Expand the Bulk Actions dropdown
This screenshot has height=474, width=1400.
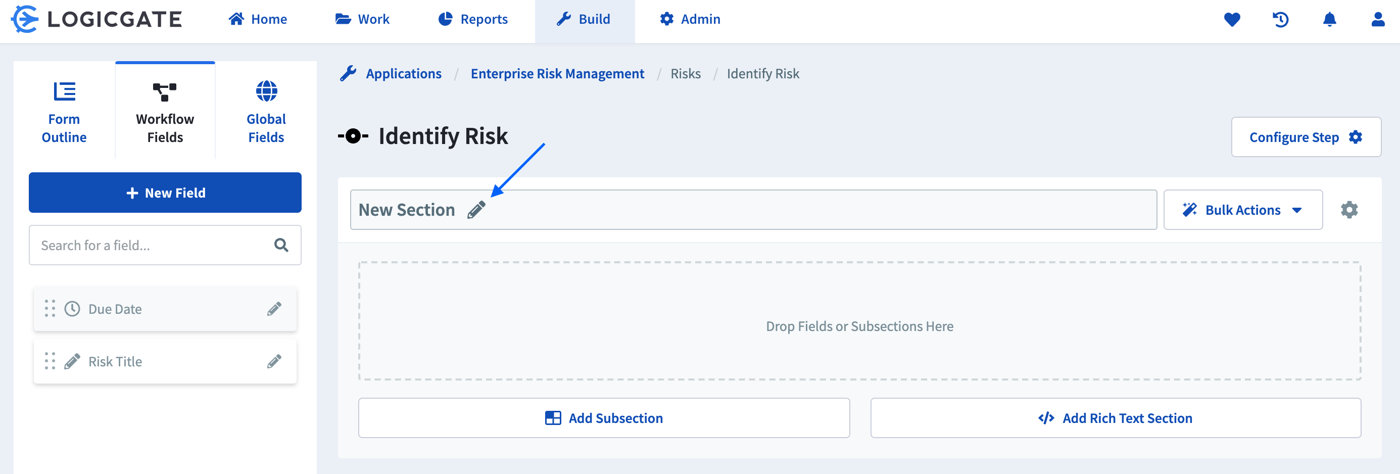[1242, 210]
